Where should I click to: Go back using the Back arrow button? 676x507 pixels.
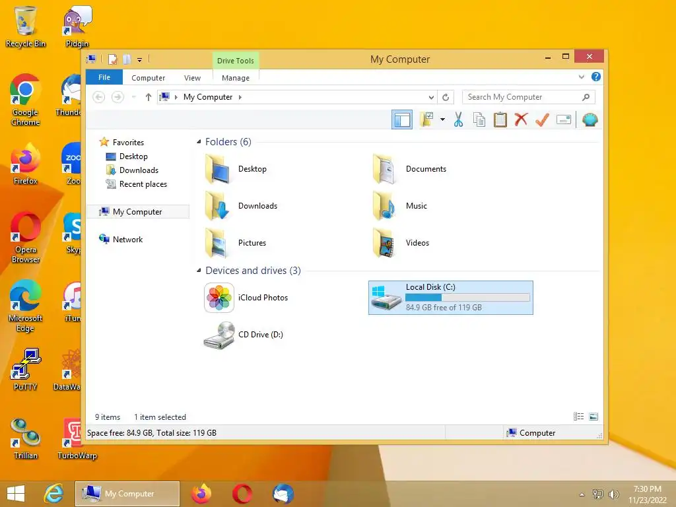point(99,97)
